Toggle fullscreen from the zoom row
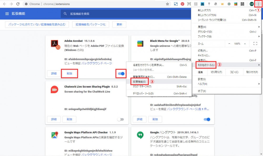263x156 pixels. [255, 44]
